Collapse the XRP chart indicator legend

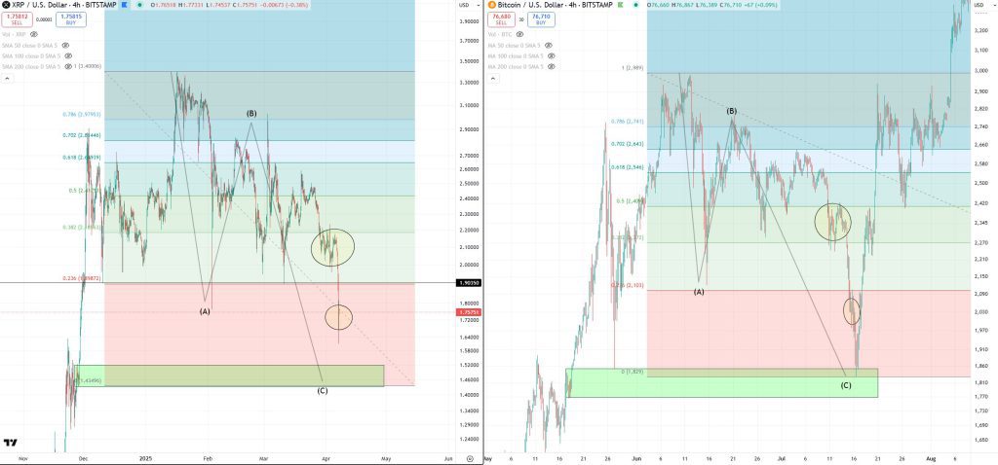[x=7, y=78]
